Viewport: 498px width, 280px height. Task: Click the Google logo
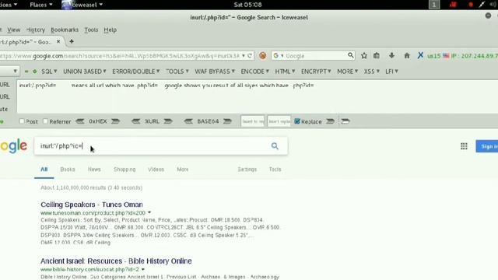point(14,146)
